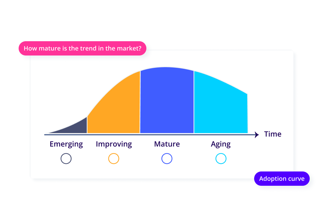
Task: Pick the cyan Aging radio circle
Action: [x=221, y=159]
